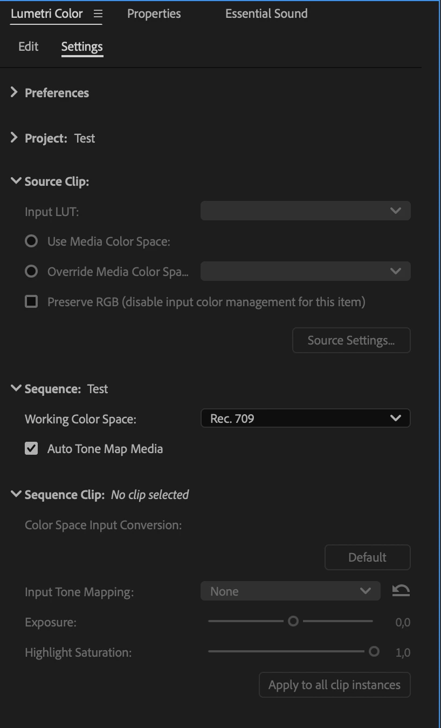441x728 pixels.
Task: Select the Override Media Color Space radio button
Action: pos(31,272)
